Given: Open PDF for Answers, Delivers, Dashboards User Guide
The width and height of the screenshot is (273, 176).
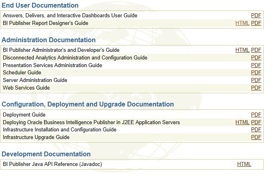Looking at the screenshot, I should tap(256, 16).
